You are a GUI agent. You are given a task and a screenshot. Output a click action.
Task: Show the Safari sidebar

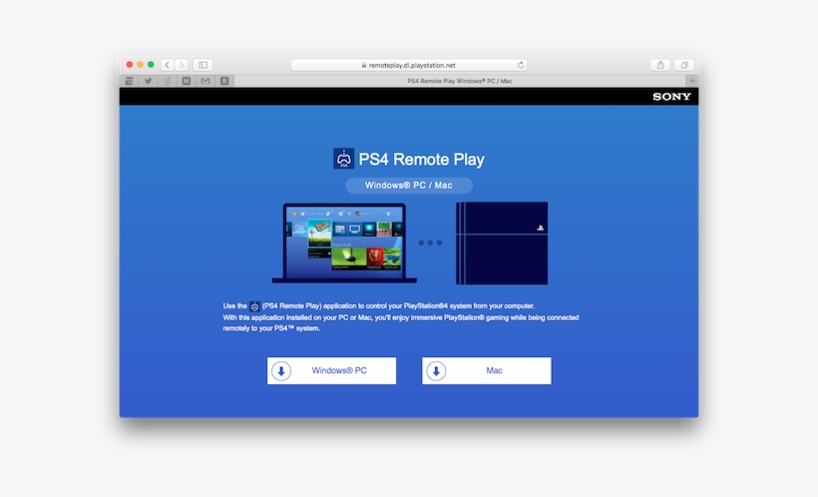203,65
